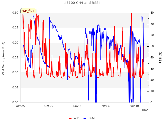164x123 pixels.
Task: Click the 10 right axis value
Action: (x=152, y=91)
